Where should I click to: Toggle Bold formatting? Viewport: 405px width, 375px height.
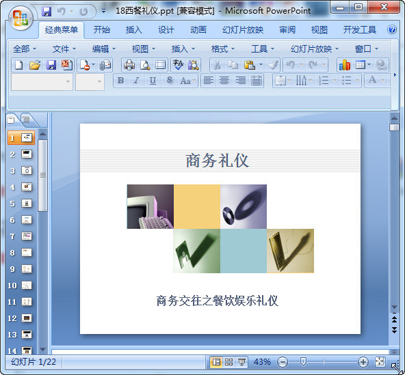click(120, 81)
